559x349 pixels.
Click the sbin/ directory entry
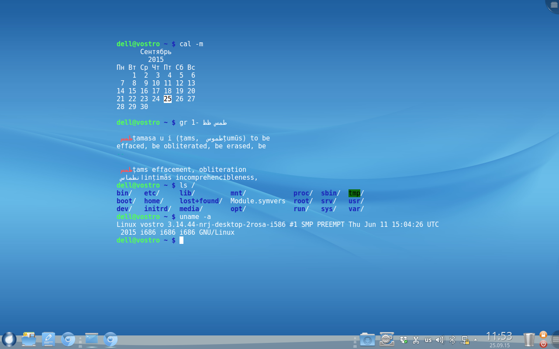point(331,193)
